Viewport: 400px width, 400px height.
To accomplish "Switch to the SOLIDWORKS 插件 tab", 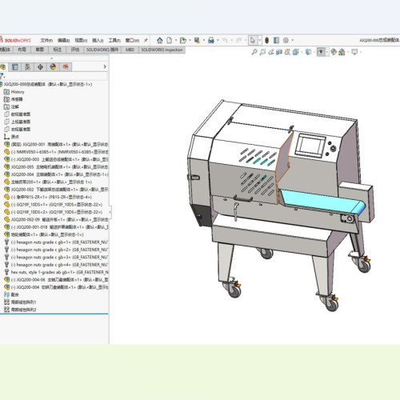I will pyautogui.click(x=102, y=50).
